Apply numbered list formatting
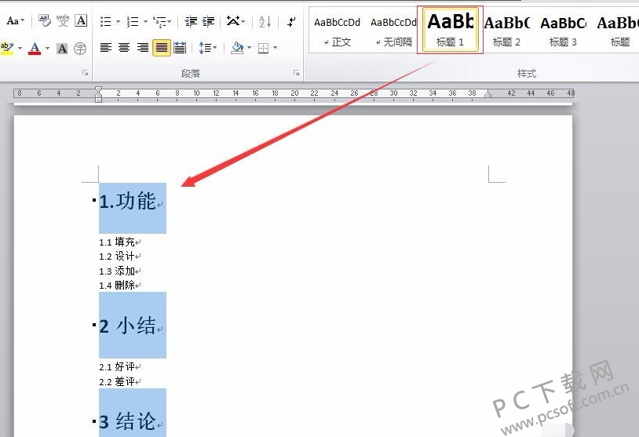Screen dimensions: 639x437 click(133, 21)
